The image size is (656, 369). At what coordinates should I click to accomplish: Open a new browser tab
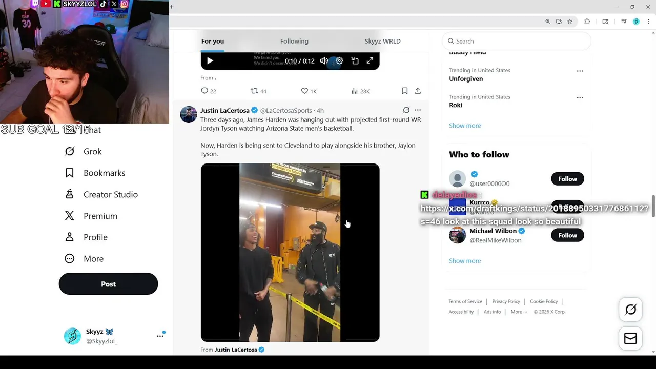[x=171, y=7]
